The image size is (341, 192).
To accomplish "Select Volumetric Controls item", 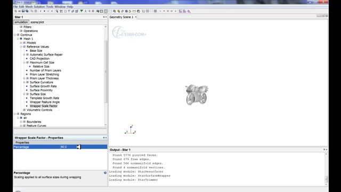I will coord(39,110).
